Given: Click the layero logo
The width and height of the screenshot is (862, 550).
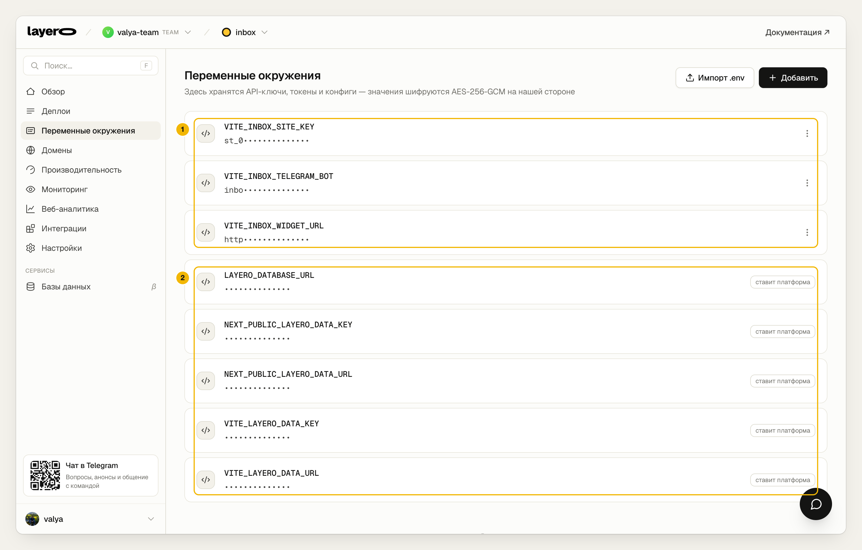Looking at the screenshot, I should [x=52, y=32].
